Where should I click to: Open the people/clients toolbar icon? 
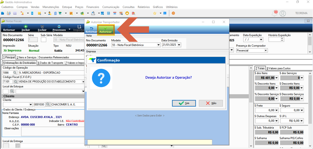coord(9,13)
